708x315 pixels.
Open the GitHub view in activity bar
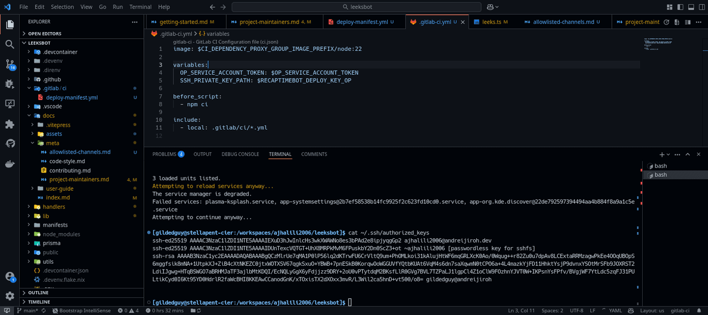(x=9, y=144)
